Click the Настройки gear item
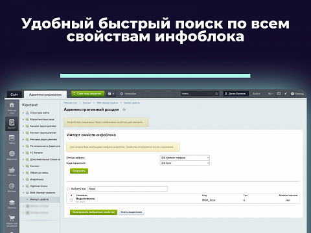The width and height of the screenshot is (311, 233). [x=128, y=94]
